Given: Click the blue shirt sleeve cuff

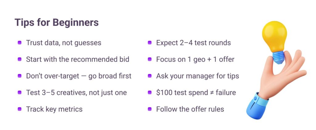Looking at the screenshot, I should [x=257, y=106].
